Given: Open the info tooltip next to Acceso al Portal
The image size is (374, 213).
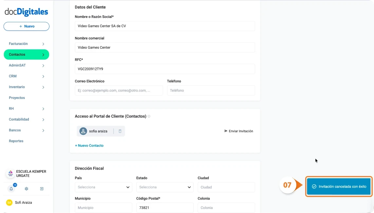Looking at the screenshot, I should pos(149,116).
